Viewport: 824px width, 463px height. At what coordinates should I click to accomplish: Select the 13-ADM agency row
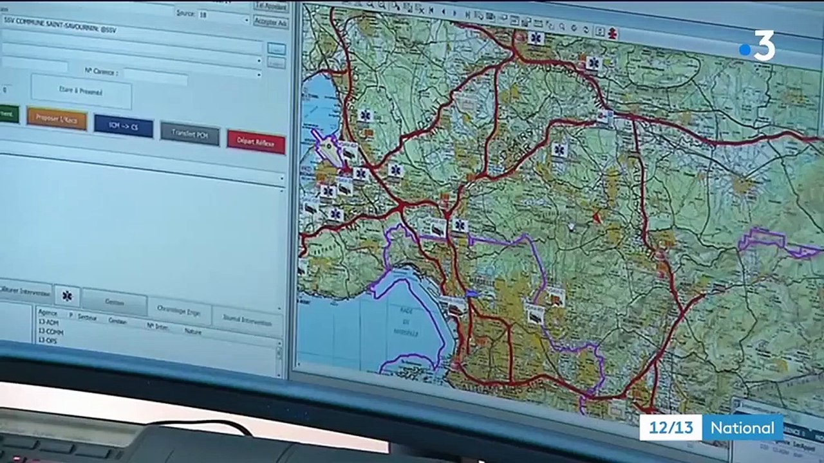48,322
